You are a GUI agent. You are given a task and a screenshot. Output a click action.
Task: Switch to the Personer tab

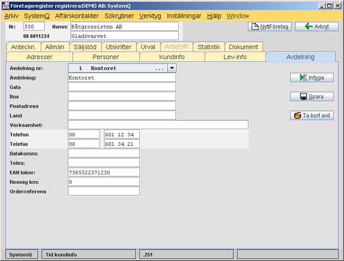click(x=105, y=57)
